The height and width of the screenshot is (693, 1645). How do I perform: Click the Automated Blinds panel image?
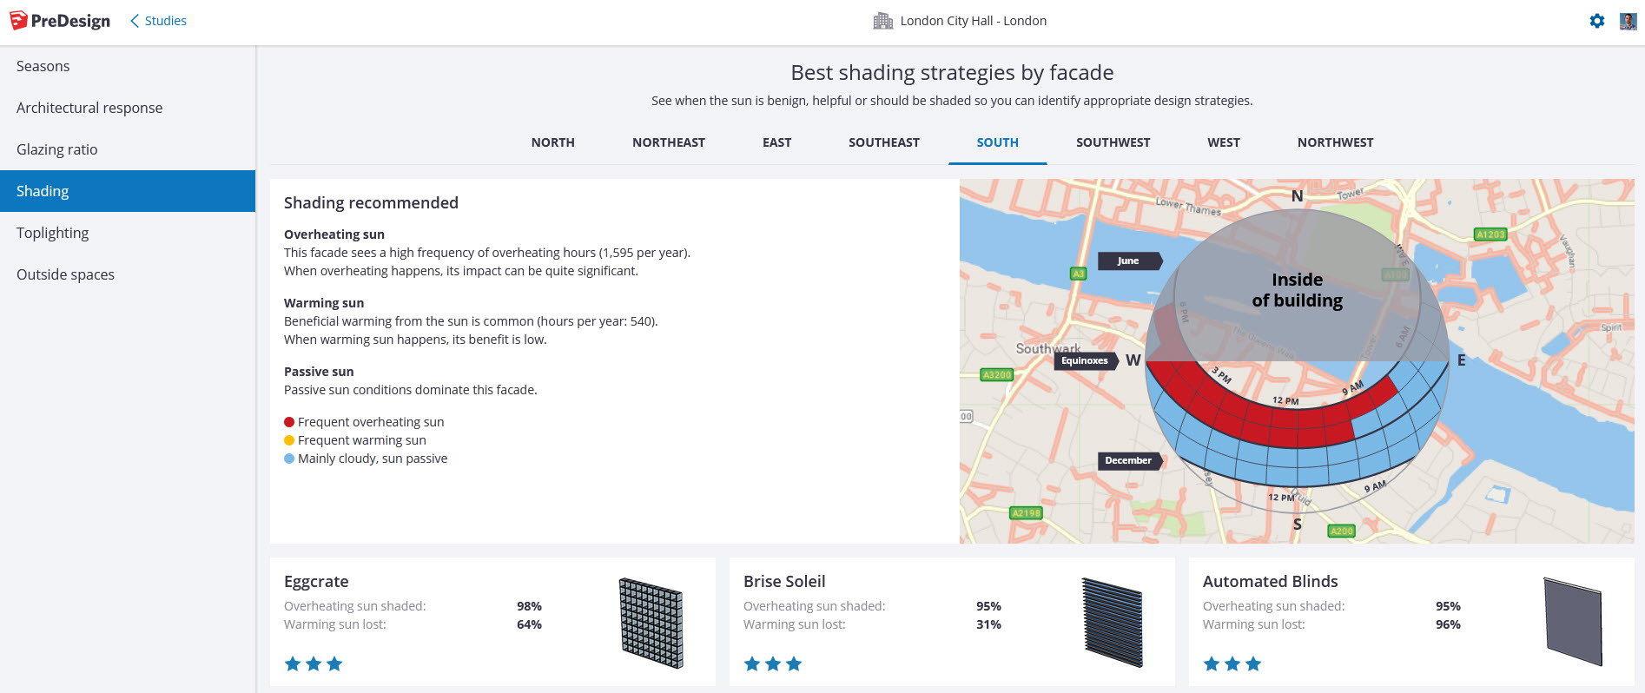1572,623
